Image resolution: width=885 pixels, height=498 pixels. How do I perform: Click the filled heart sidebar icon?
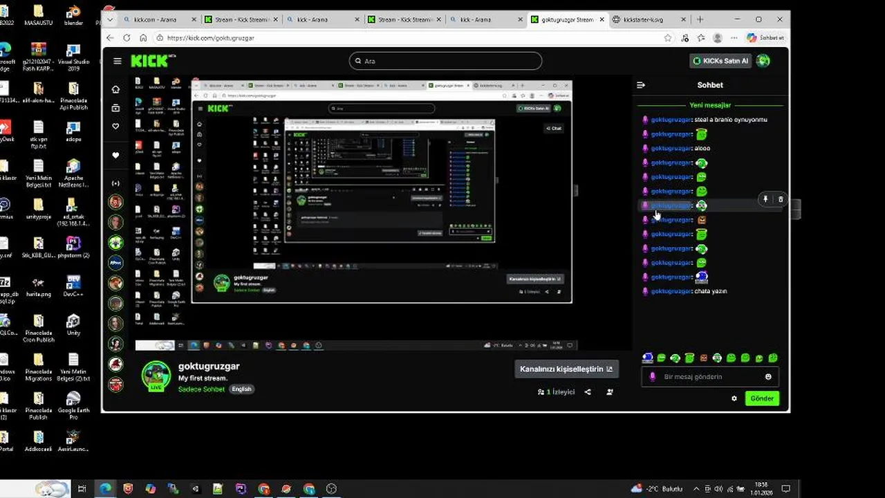tap(115, 156)
